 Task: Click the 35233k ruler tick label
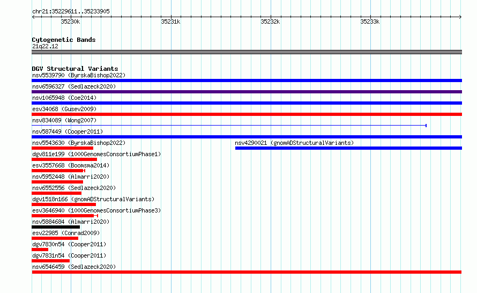click(370, 21)
